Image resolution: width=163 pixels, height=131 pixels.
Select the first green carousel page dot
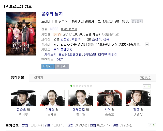point(71,86)
